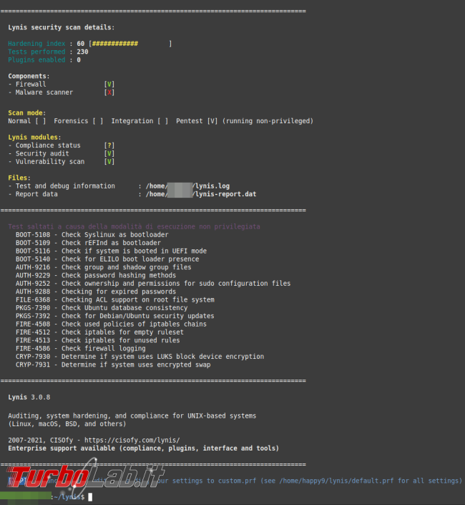The width and height of the screenshot is (465, 505).
Task: Click the PKGS-7392 security updates line
Action: (x=114, y=316)
